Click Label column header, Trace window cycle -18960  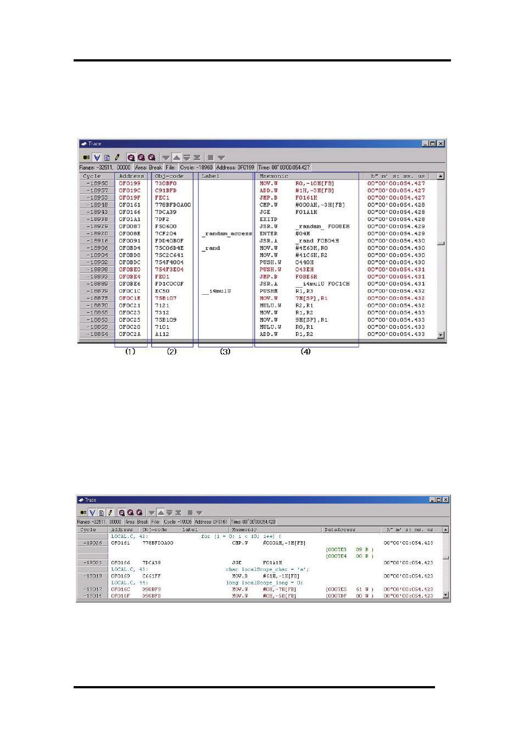tap(227, 176)
